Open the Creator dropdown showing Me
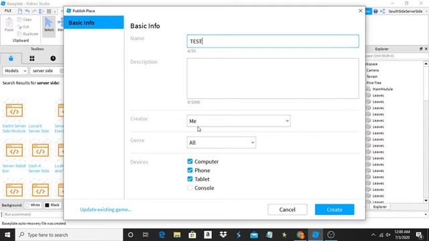This screenshot has width=429, height=241. click(x=239, y=120)
